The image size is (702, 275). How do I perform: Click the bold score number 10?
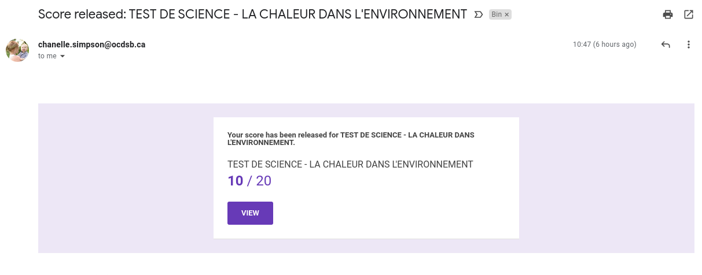pos(235,181)
